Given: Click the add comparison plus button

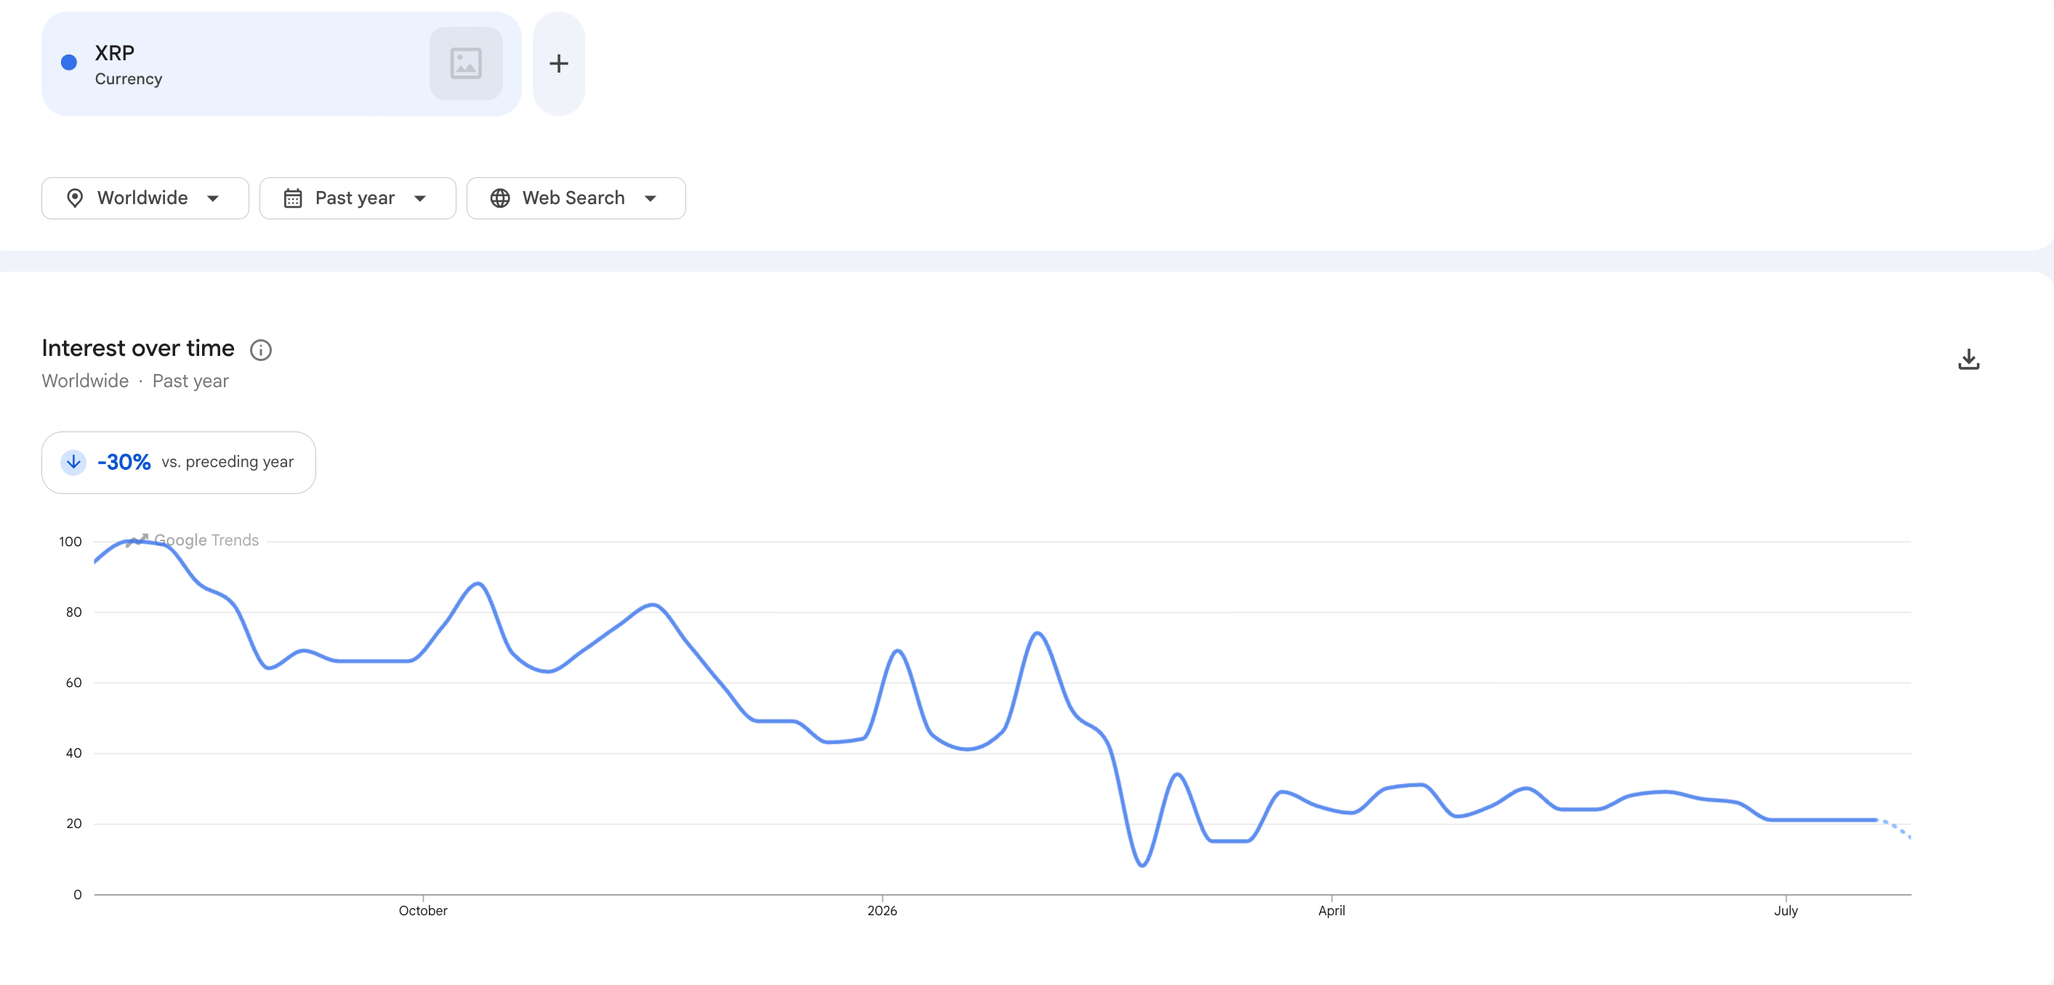Looking at the screenshot, I should [558, 64].
